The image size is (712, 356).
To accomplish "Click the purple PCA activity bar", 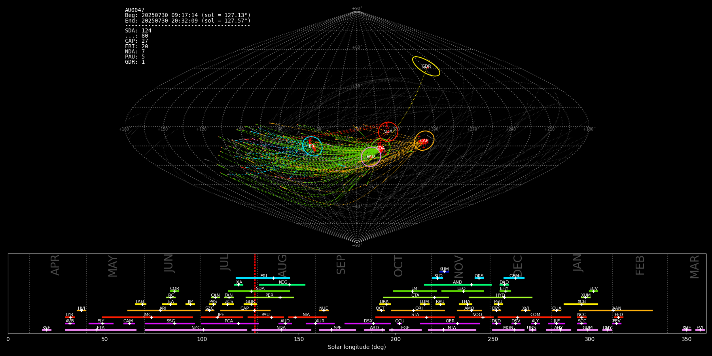I will [229, 324].
